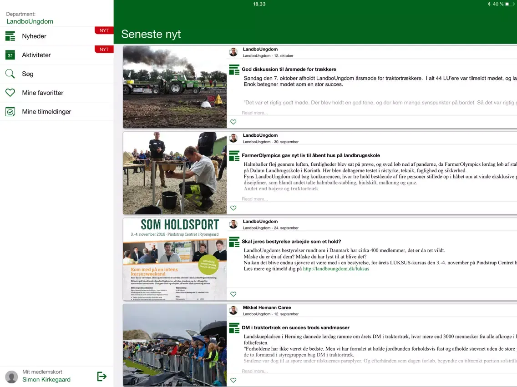
Task: Tap the Mit medlemskort label
Action: (42, 372)
